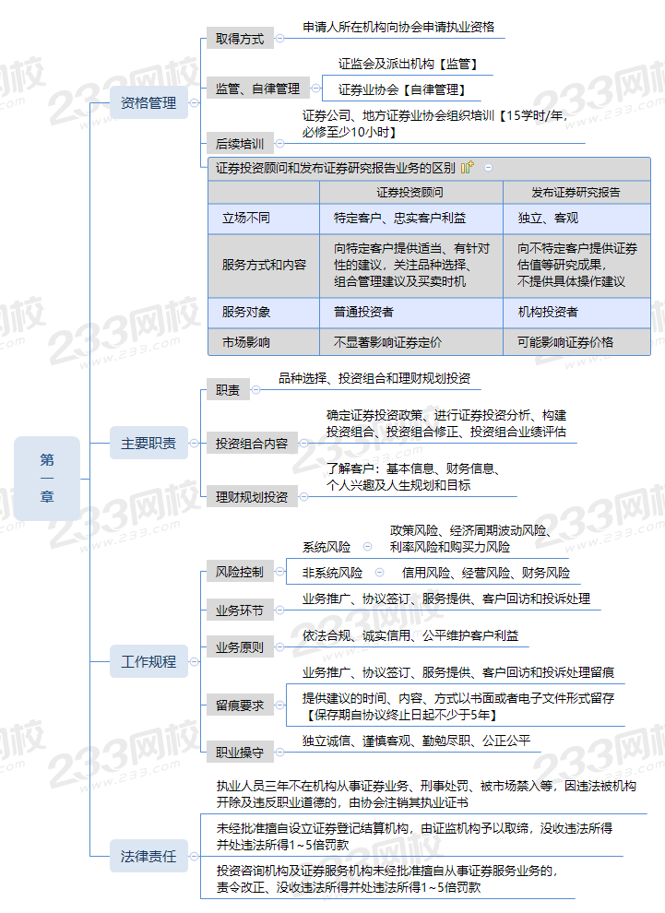The width and height of the screenshot is (665, 913).
Task: Collapse the 业务原则 node
Action: coord(280,646)
